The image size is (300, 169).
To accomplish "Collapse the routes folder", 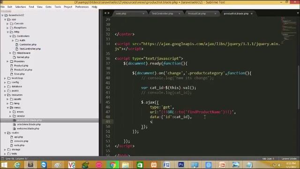I will 5,133.
